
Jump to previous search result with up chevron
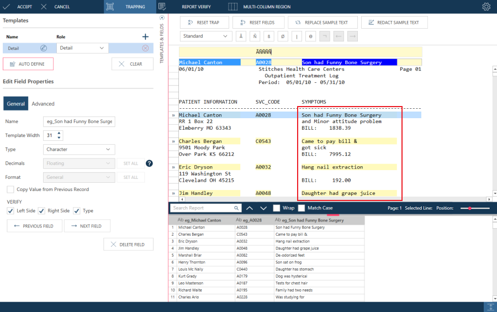coord(249,208)
